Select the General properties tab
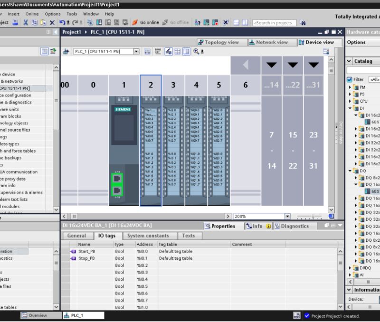 (x=77, y=236)
